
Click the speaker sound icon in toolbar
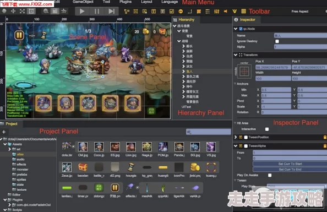tap(226, 11)
